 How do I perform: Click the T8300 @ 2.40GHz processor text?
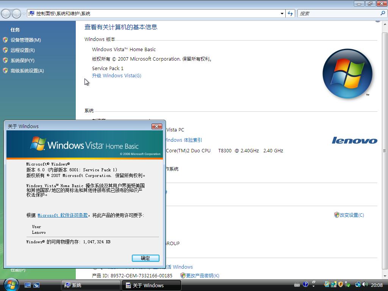pos(239,150)
